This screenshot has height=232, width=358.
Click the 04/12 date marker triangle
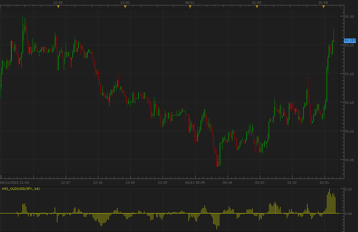click(190, 7)
